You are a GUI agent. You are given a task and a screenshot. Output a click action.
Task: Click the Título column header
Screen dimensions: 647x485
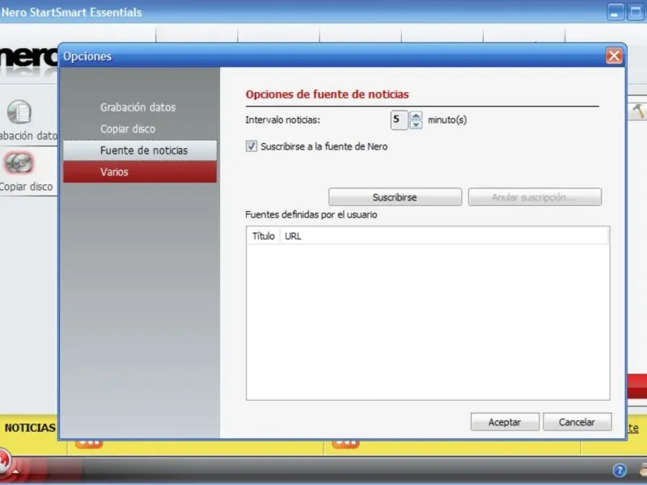264,236
